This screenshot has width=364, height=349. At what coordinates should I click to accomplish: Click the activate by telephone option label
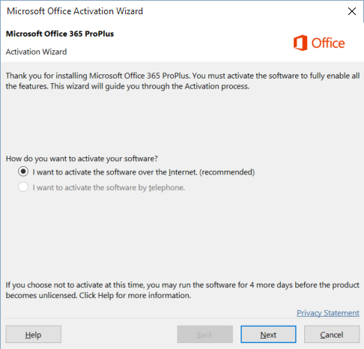(x=109, y=187)
